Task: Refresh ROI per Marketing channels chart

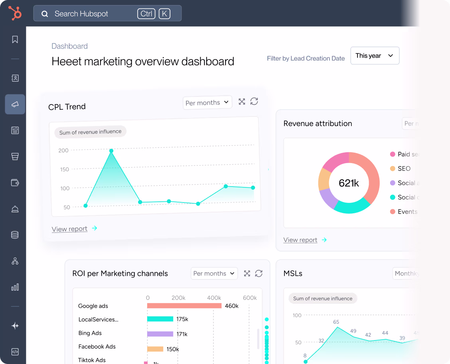Action: point(259,273)
